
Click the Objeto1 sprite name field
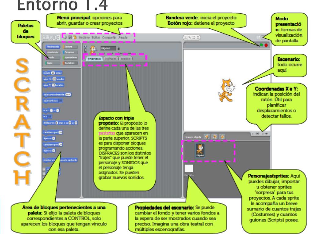click(x=108, y=48)
